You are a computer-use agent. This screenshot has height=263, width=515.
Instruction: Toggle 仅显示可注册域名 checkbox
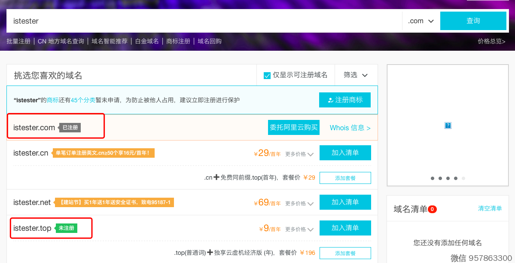[x=267, y=76]
